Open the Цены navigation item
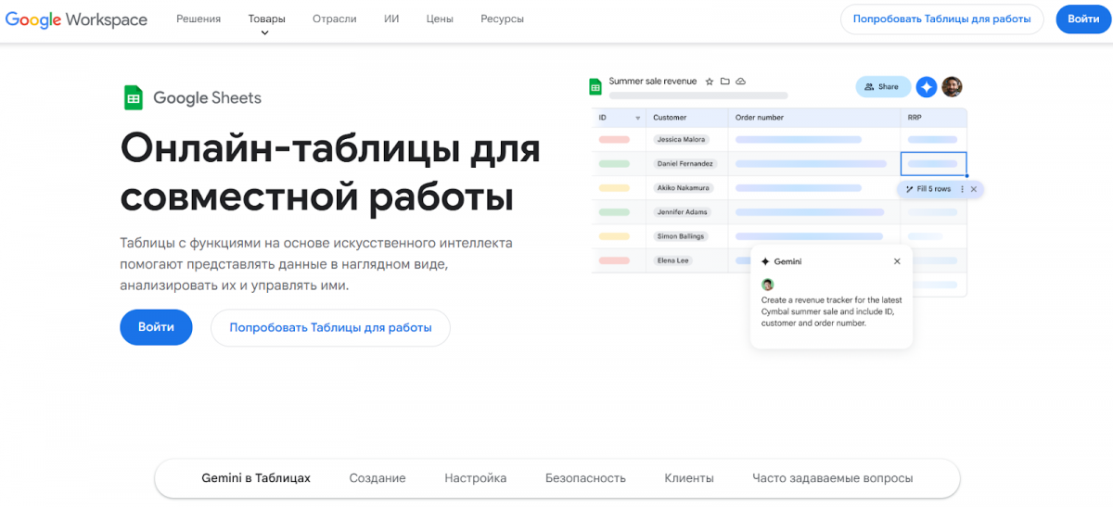This screenshot has width=1113, height=507. (x=440, y=19)
